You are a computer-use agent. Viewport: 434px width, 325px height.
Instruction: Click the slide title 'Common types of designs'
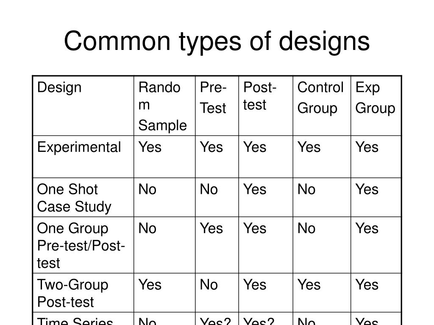click(x=217, y=41)
